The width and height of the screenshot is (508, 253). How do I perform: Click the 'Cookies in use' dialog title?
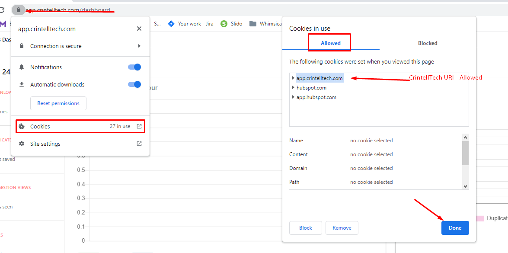click(x=310, y=29)
